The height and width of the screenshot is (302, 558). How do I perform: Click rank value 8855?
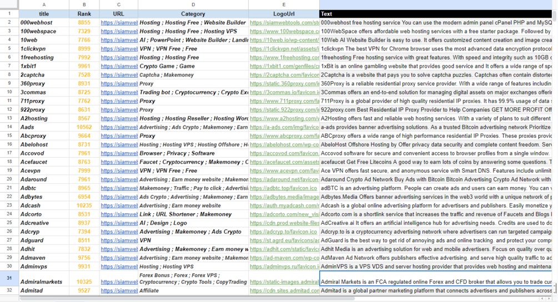84,22
